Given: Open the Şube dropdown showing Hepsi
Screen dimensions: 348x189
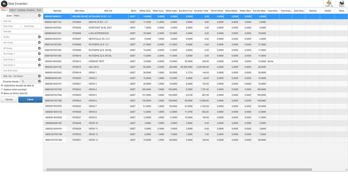Looking at the screenshot, I should coord(27,16).
